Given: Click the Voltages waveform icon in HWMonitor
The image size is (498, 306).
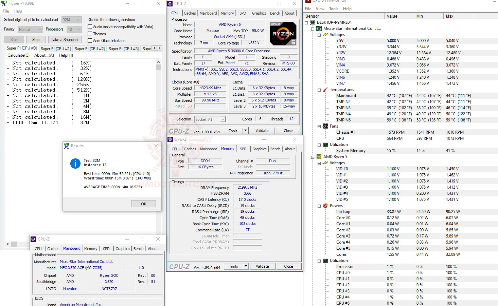Looking at the screenshot, I should (x=325, y=34).
